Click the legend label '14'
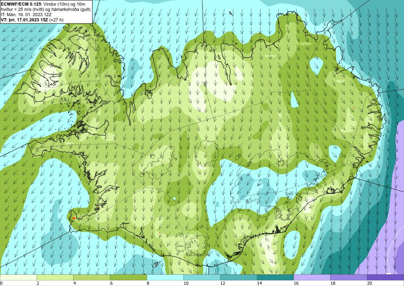This screenshot has height=286, width=404. pos(259,284)
